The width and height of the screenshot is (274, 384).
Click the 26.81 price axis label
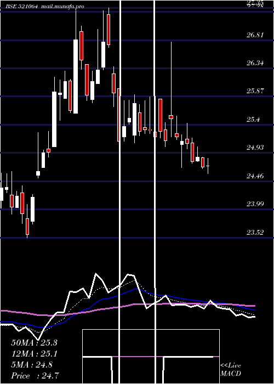point(255,35)
